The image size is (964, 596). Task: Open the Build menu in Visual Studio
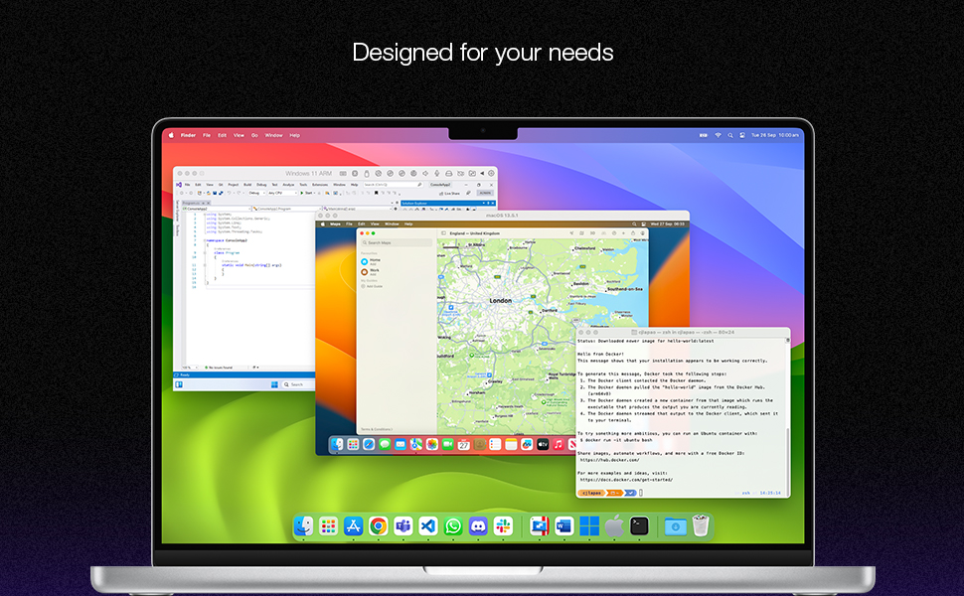tap(246, 185)
